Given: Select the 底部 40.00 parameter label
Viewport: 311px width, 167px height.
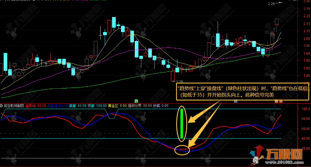Looking at the screenshot, I should pos(78,106).
